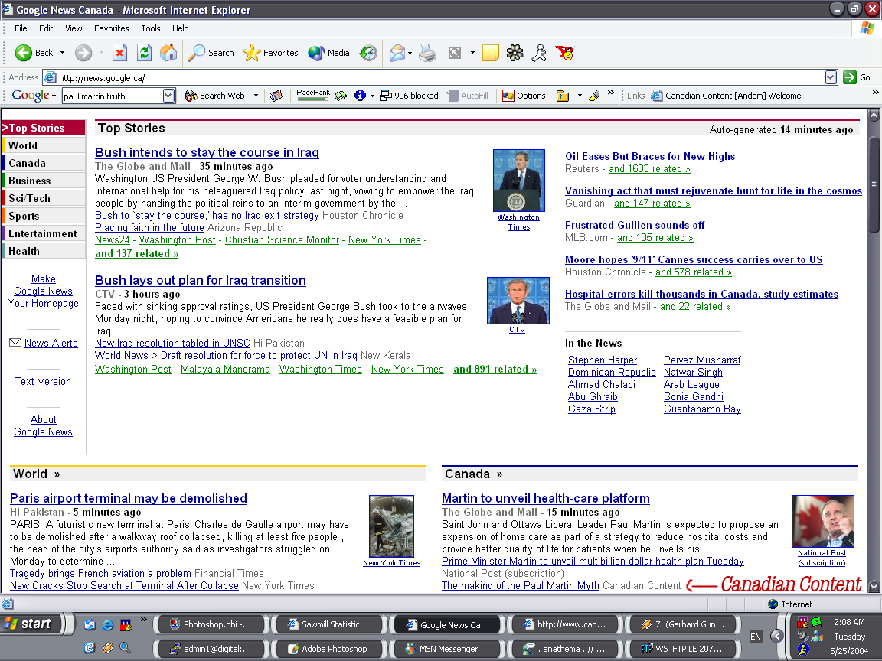Launch the running man Messenger icon

[539, 53]
